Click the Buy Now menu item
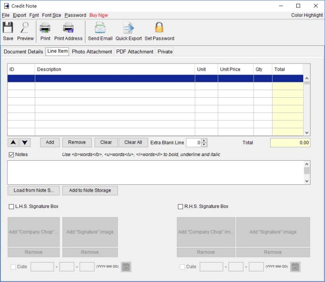 (98, 15)
